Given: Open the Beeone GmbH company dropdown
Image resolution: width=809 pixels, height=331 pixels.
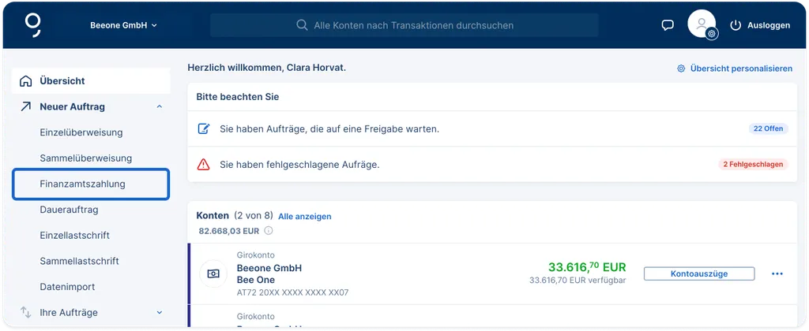Looking at the screenshot, I should tap(124, 25).
